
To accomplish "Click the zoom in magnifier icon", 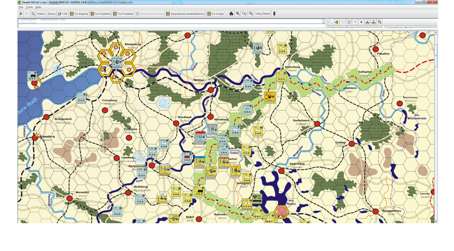I will [x=238, y=14].
